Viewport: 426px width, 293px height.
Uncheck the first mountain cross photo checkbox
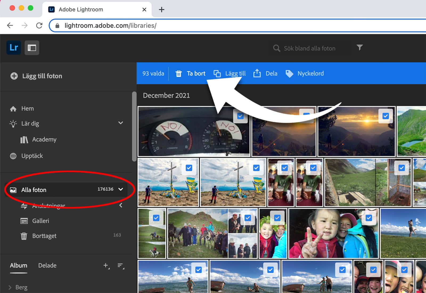(x=189, y=168)
